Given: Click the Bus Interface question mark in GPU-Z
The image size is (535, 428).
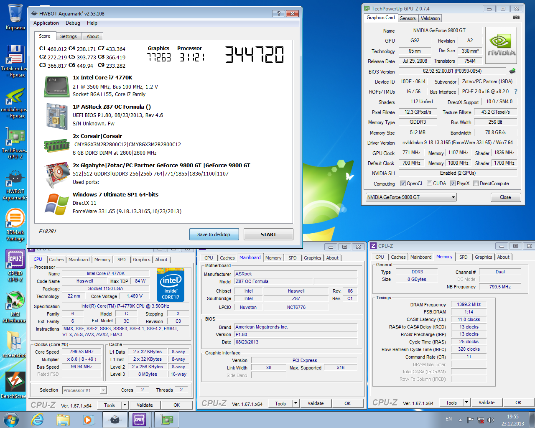Looking at the screenshot, I should [515, 92].
